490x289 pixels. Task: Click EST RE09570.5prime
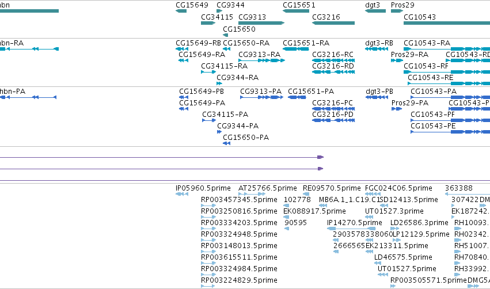(332, 188)
